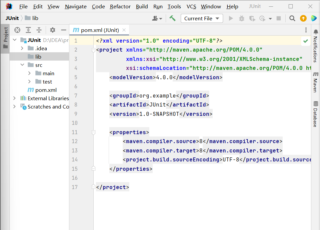Open Notifications tool window
Image resolution: width=320 pixels, height=230 pixels.
point(316,46)
